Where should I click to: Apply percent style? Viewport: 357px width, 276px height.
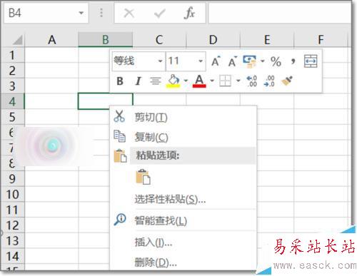[x=276, y=61]
